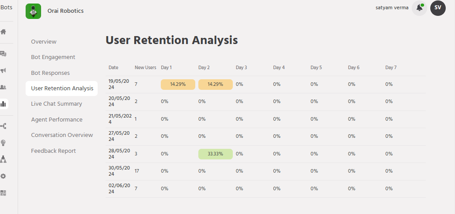Click the home icon in sidebar
The width and height of the screenshot is (455, 214).
coord(4,32)
